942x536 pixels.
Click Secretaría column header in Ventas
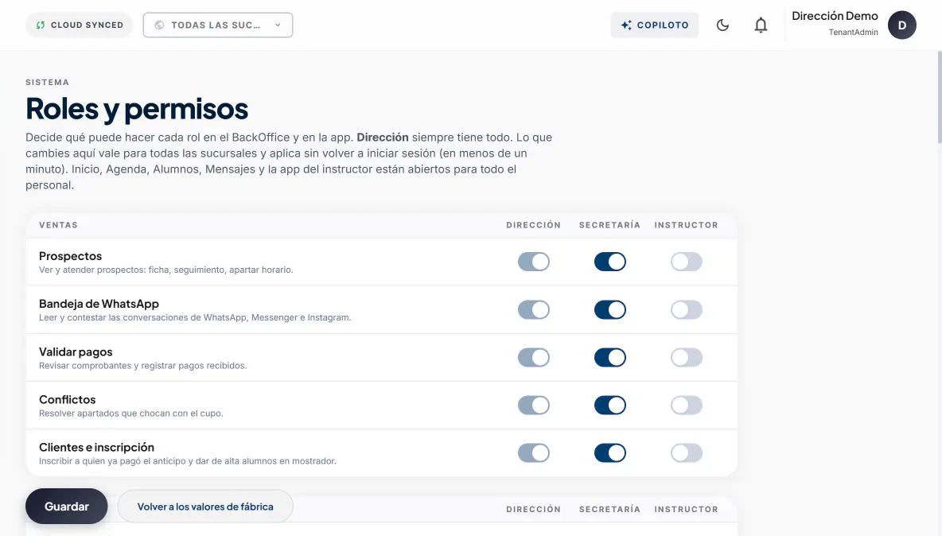pyautogui.click(x=609, y=225)
